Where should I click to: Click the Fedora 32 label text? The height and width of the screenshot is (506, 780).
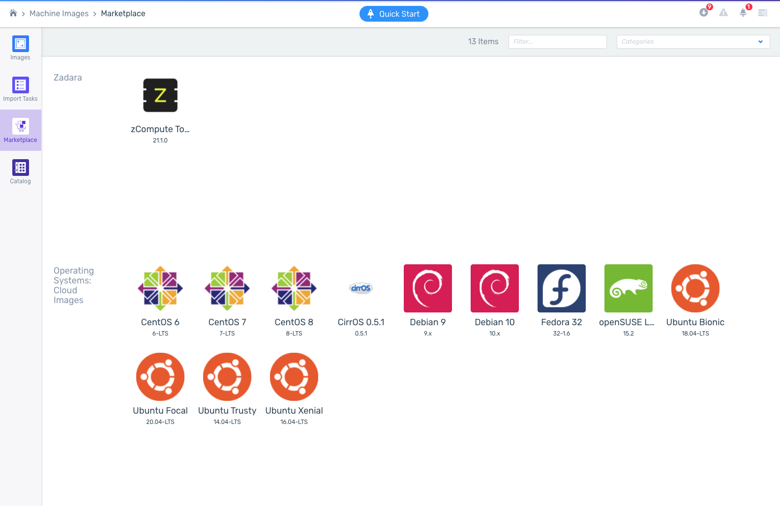pos(562,322)
